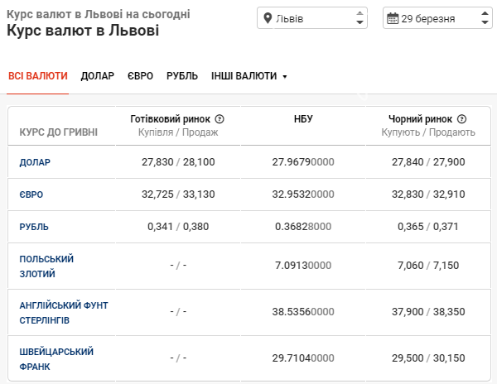Image resolution: width=497 pixels, height=384 pixels.
Task: Open АНГЛІЙСЬКИЙ ФУНТ СТЕРЛІНГІВ link
Action: coord(64,312)
